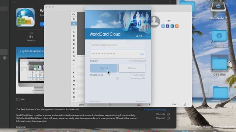Click the contact avatar placeholder

point(155,22)
